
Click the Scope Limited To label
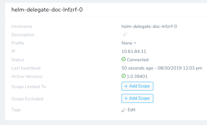(x=29, y=87)
